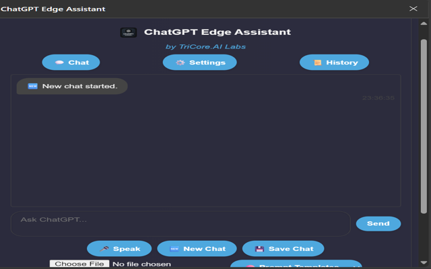Save the conversation with Save Chat
This screenshot has height=269, width=431.
tap(283, 248)
